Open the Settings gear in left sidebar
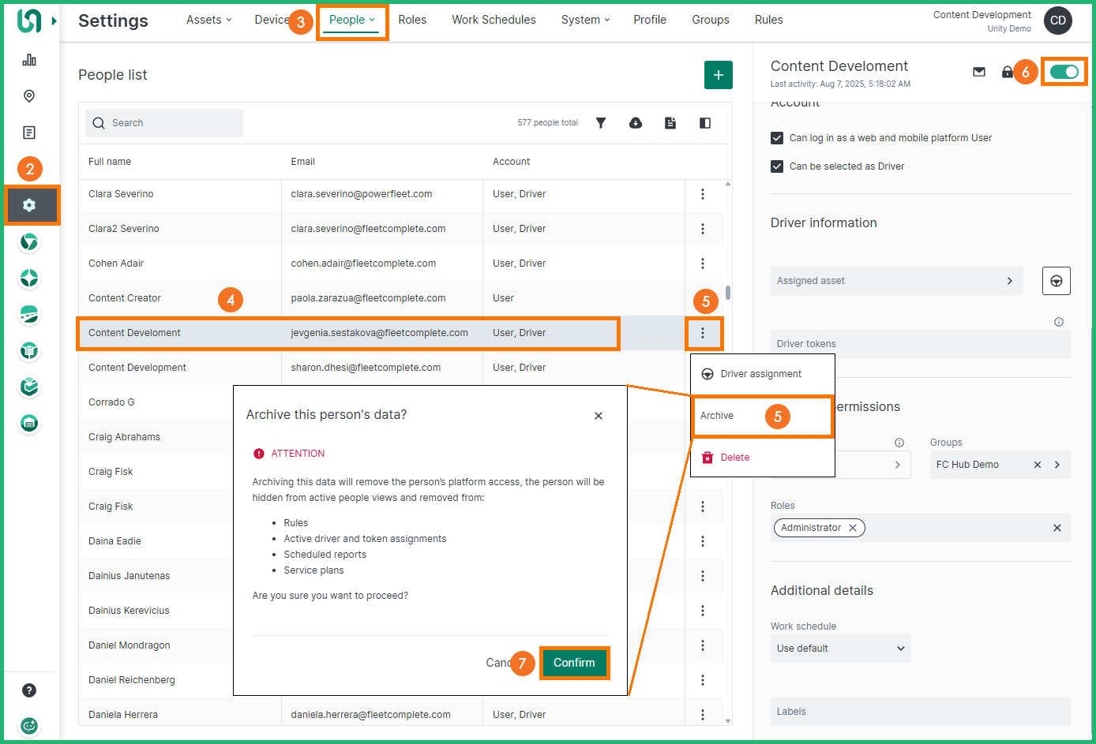The height and width of the screenshot is (744, 1096). tap(29, 205)
